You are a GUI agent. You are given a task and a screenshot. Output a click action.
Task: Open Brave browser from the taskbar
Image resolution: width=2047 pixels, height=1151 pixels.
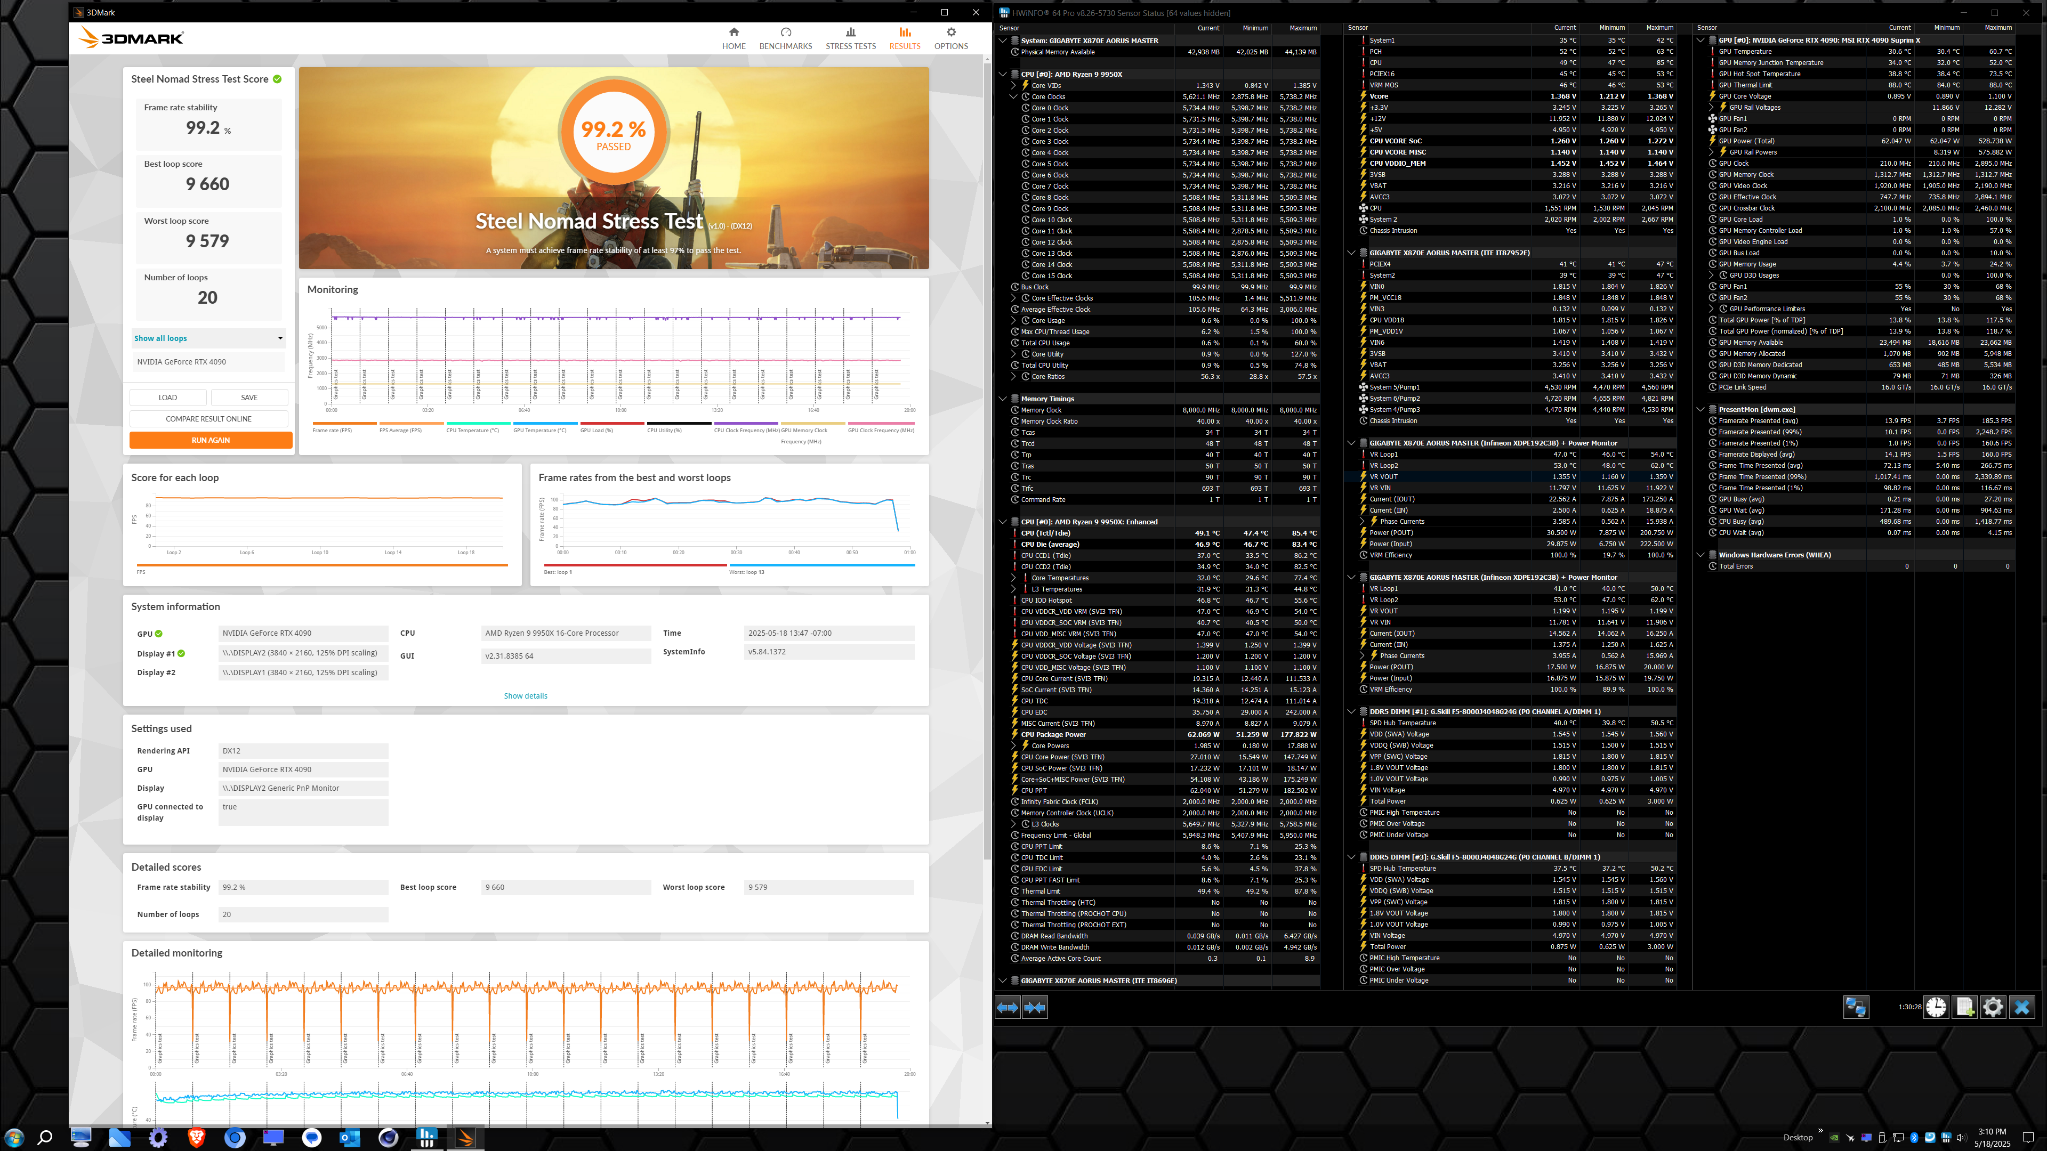tap(196, 1138)
